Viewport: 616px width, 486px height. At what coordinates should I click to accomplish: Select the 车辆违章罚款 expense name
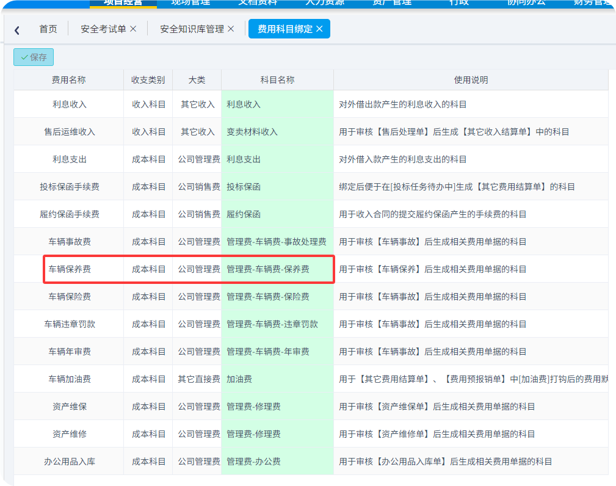70,324
